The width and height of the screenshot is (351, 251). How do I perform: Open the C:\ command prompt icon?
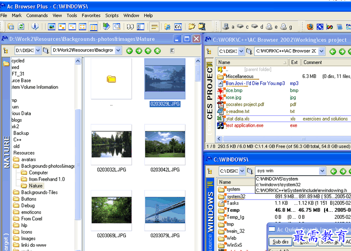tap(178, 27)
